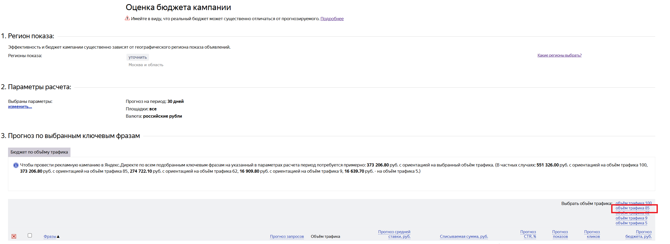Click the blue info icon beside budget text
The width and height of the screenshot is (670, 244).
16,165
